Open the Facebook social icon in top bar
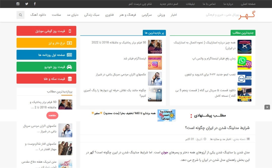272x168 pixels. [x=35, y=4]
